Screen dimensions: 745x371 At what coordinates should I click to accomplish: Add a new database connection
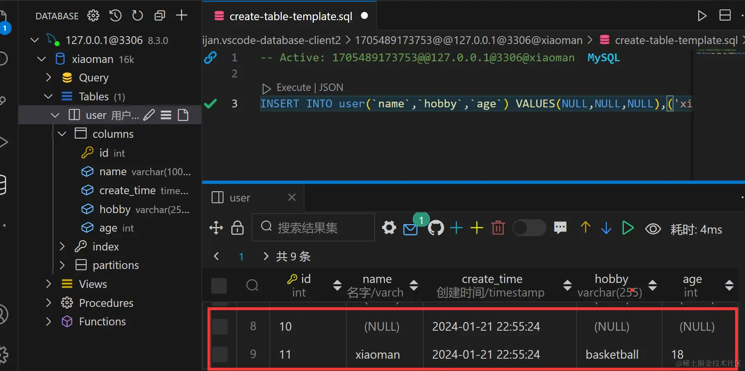point(182,16)
